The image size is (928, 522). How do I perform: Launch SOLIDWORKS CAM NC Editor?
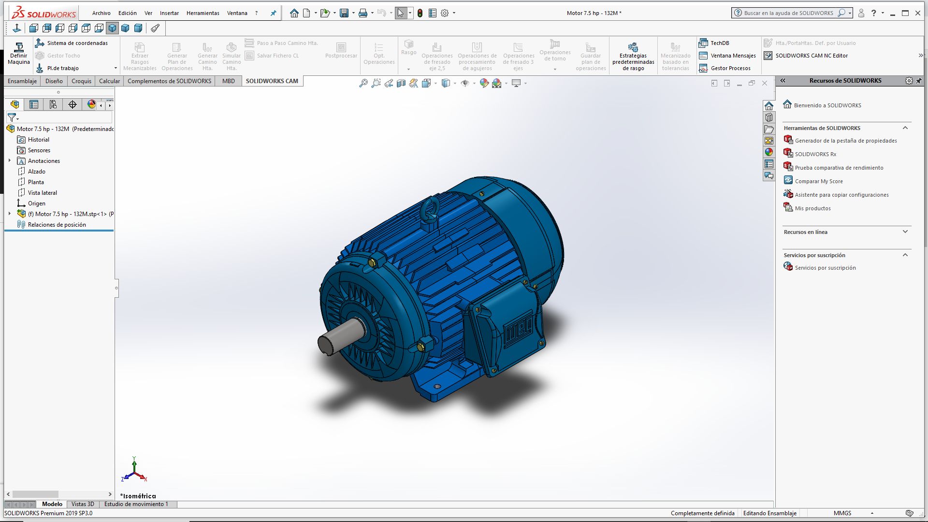coord(811,56)
